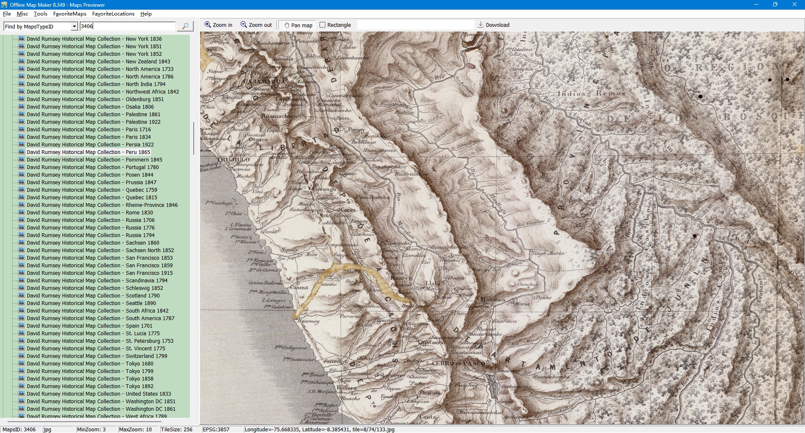The image size is (805, 433).
Task: Select San Francisco 1915 map entry
Action: (x=99, y=273)
